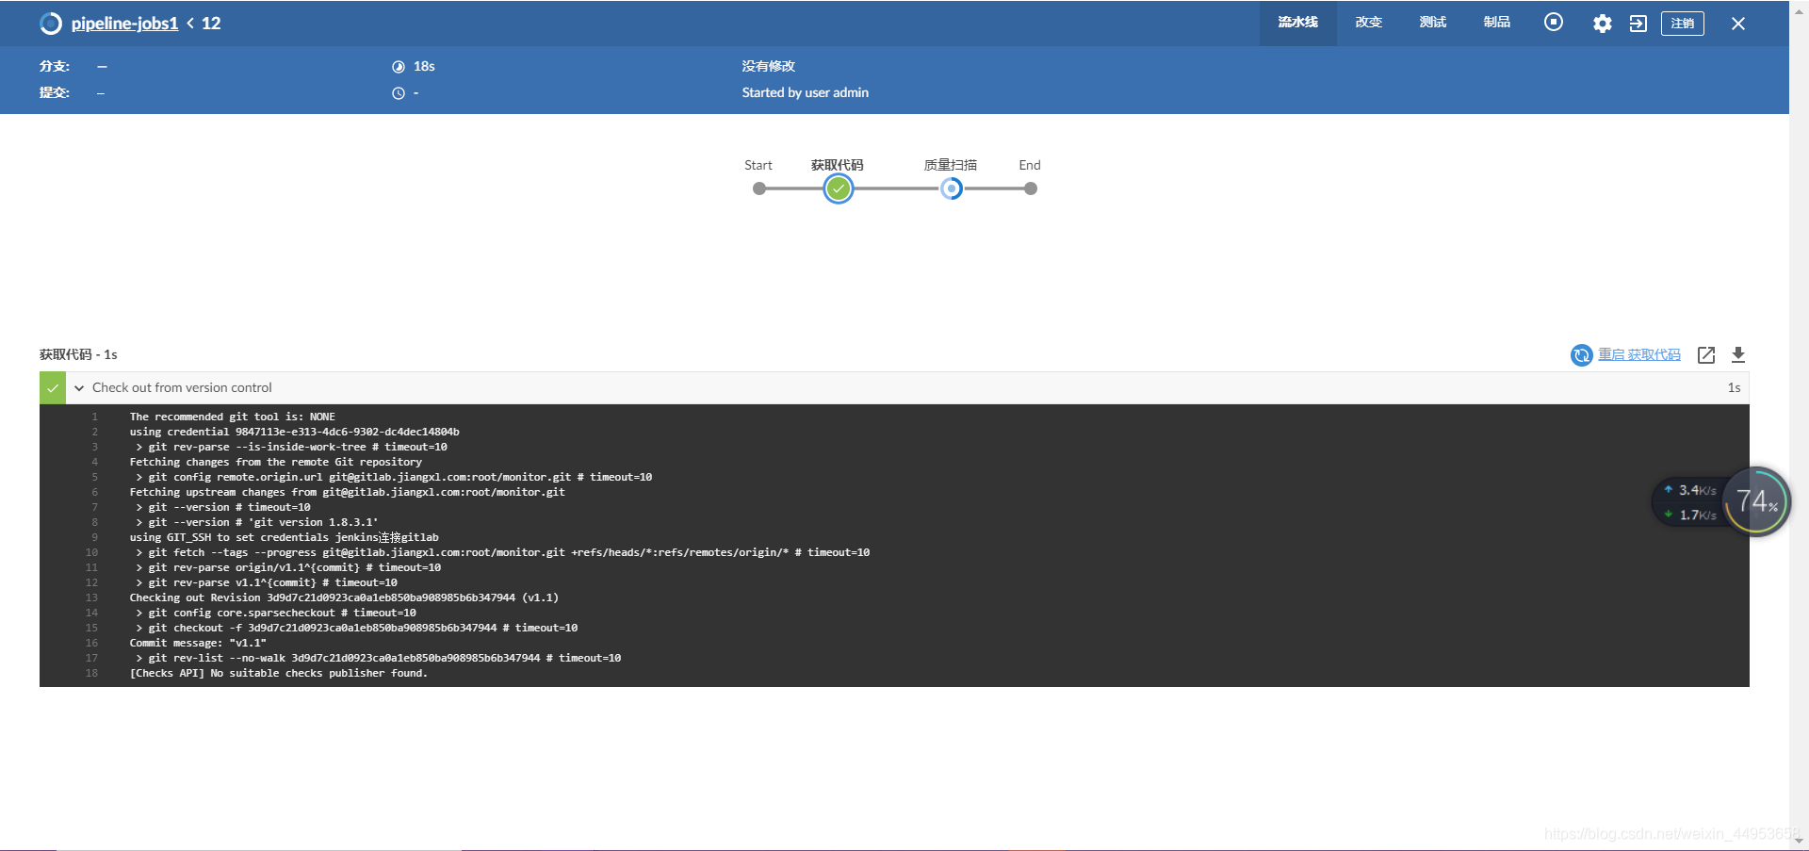Click the duration 18s clock icon
This screenshot has height=851, width=1809.
399,67
